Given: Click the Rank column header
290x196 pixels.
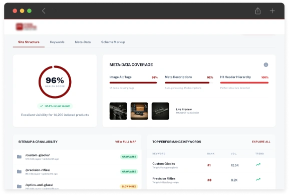Looking at the screenshot, I should point(211,153).
